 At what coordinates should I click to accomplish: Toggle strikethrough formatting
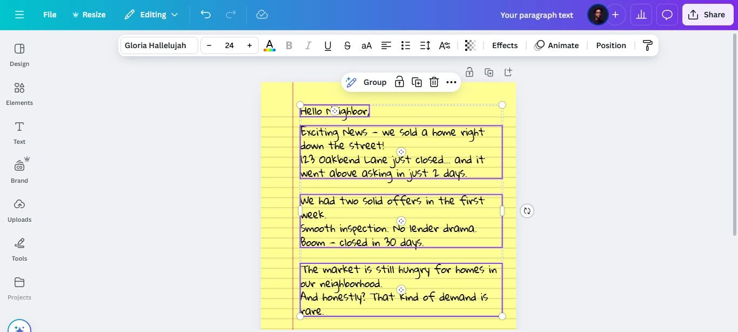347,45
